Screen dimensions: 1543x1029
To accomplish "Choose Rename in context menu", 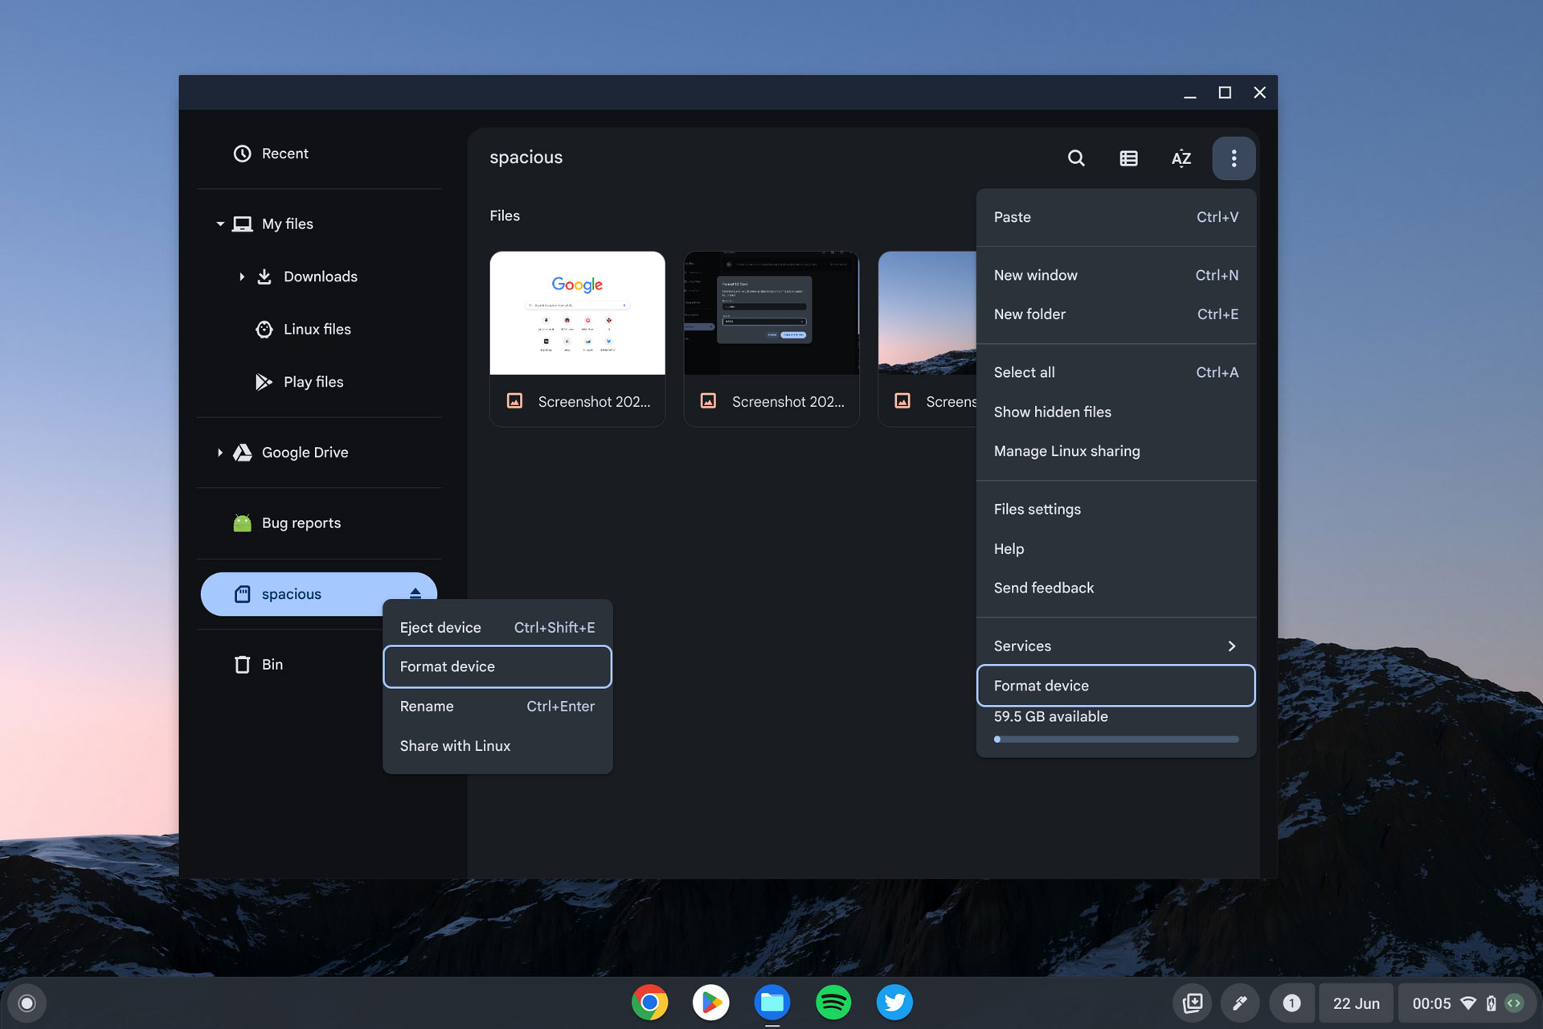I will click(x=497, y=706).
